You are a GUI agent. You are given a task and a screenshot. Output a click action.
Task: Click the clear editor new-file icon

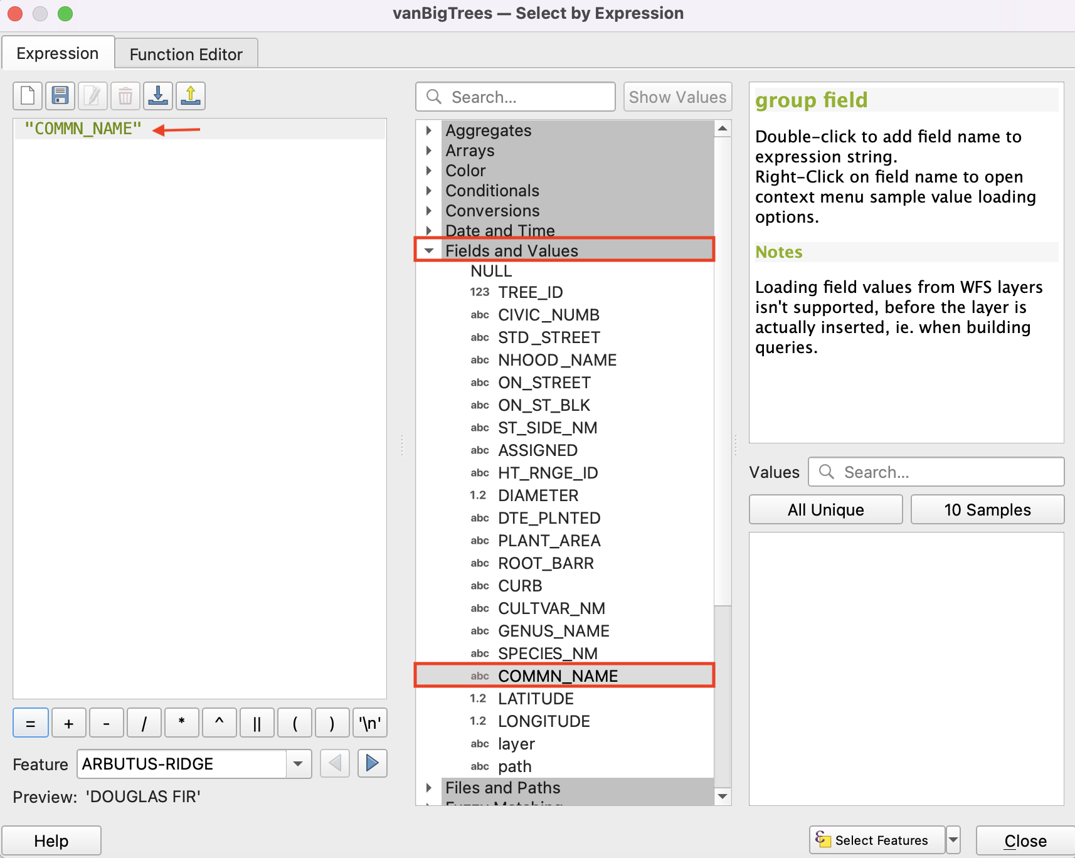[28, 96]
